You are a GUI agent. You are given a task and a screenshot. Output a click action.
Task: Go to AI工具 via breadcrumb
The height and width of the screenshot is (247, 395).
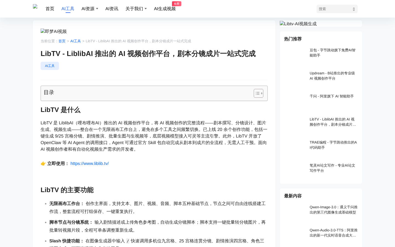pos(75,41)
